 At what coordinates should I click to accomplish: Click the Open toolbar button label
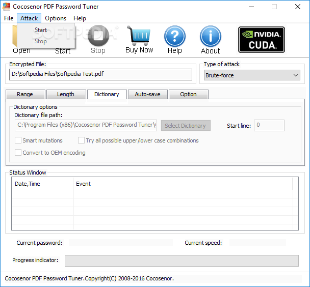tap(21, 50)
